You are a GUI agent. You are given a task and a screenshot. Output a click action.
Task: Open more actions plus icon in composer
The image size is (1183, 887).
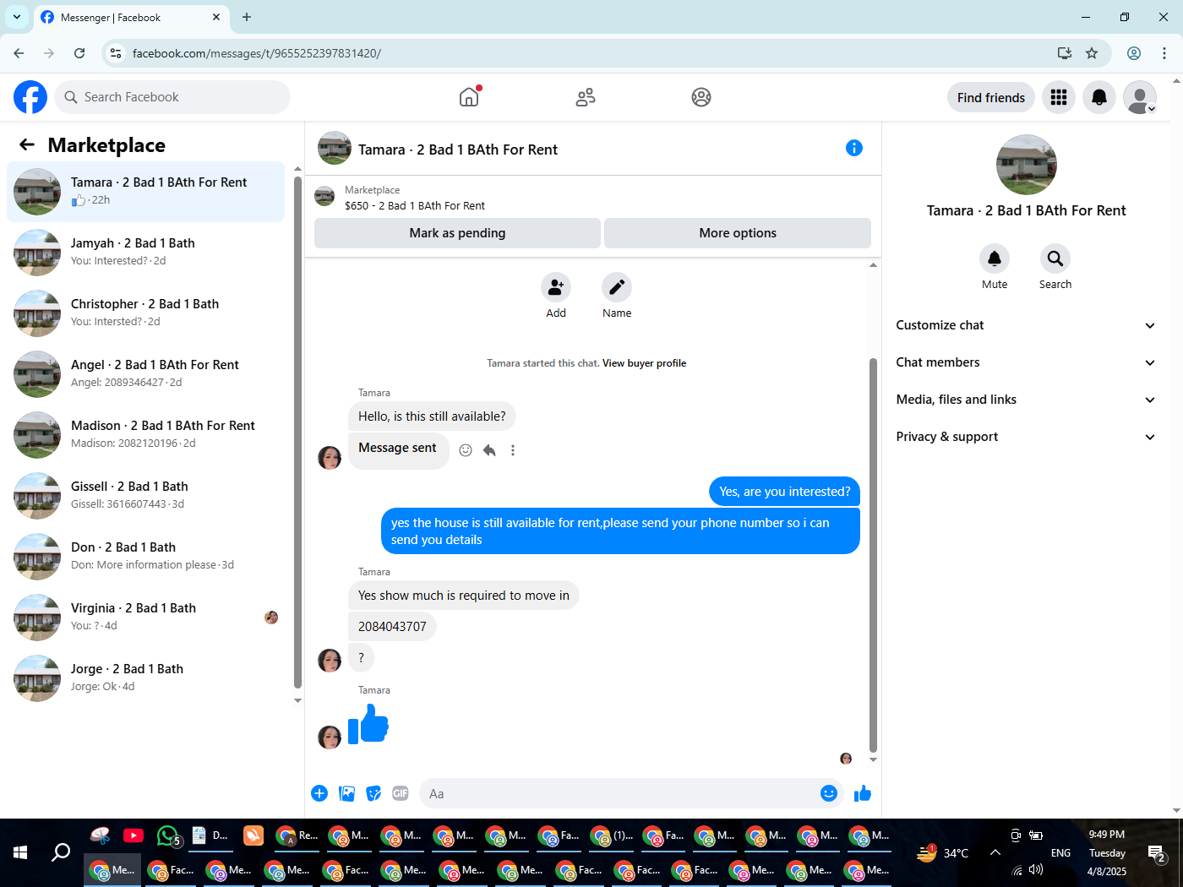point(319,793)
